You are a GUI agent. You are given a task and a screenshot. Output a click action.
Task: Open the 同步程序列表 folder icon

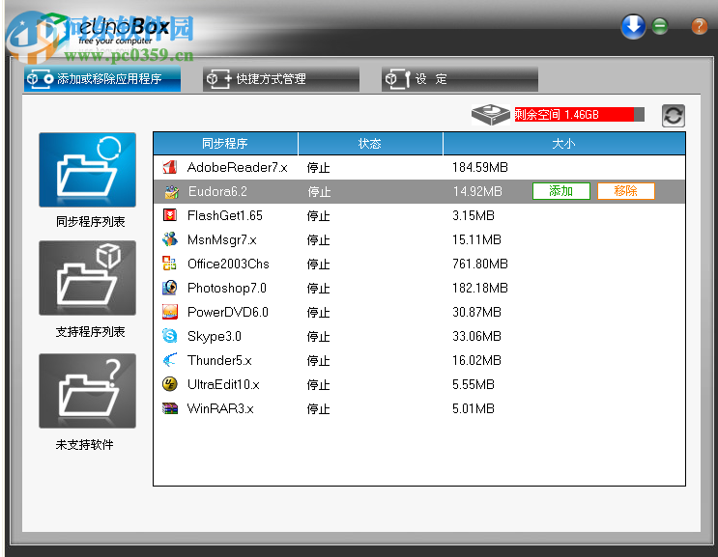[88, 170]
